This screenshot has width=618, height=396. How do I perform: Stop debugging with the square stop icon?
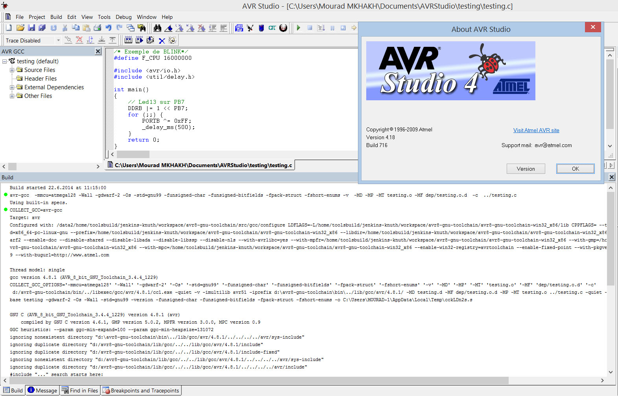point(310,28)
